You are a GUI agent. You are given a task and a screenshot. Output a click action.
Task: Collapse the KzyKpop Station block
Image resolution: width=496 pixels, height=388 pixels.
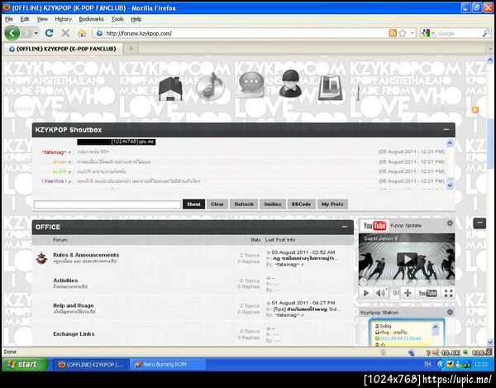coord(450,313)
